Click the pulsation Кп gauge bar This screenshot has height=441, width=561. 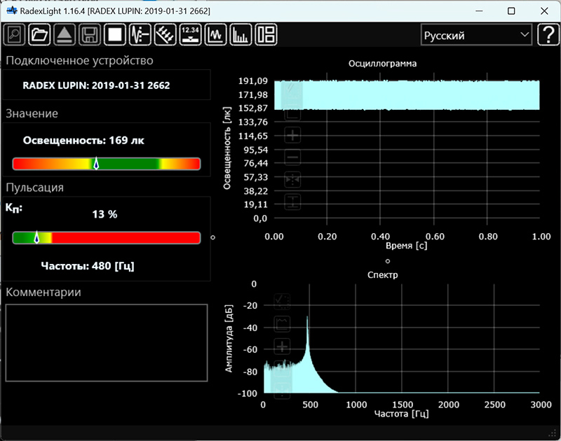107,238
